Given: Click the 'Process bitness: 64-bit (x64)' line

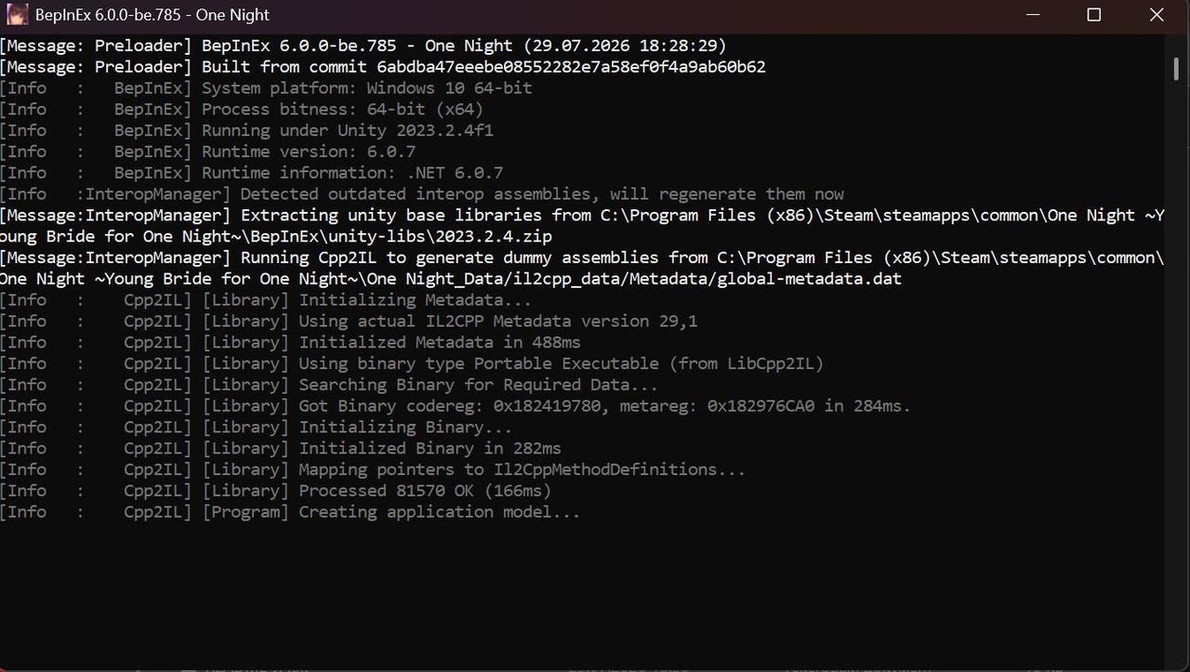Looking at the screenshot, I should pos(242,110).
